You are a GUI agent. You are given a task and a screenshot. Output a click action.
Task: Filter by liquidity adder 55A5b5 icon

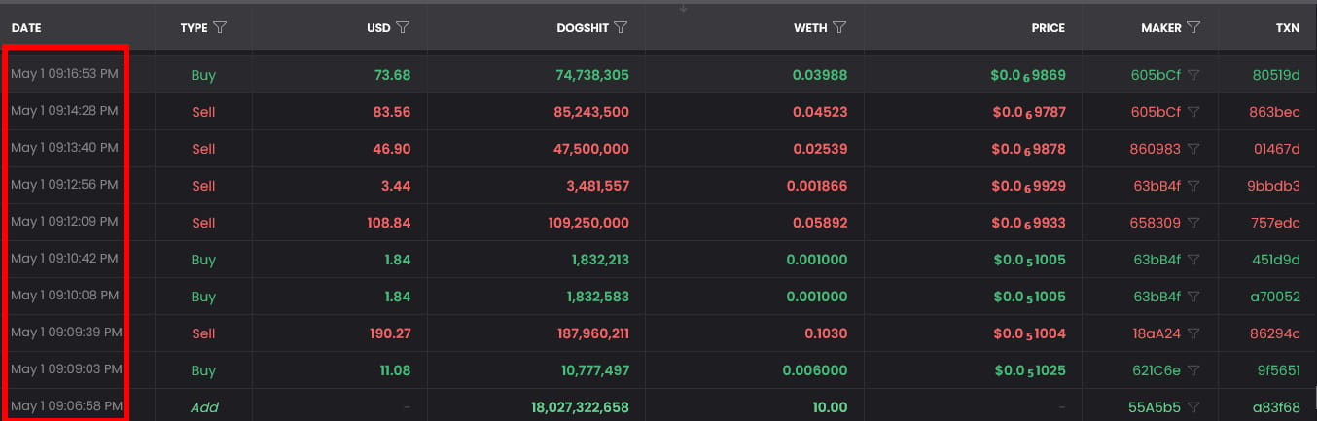(x=1193, y=407)
